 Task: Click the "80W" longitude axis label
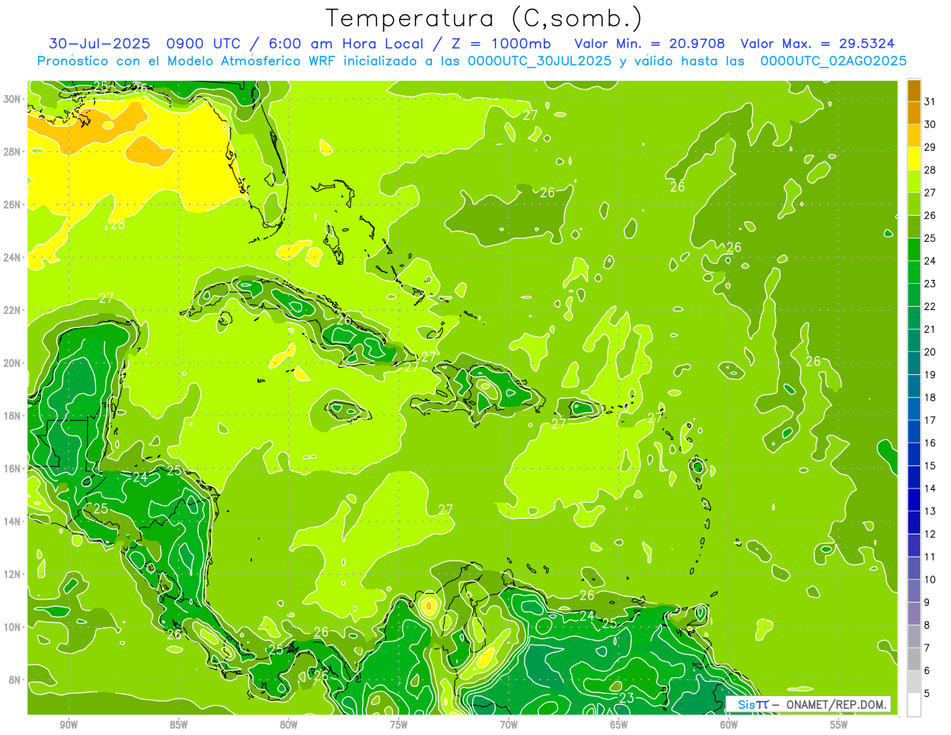point(288,725)
